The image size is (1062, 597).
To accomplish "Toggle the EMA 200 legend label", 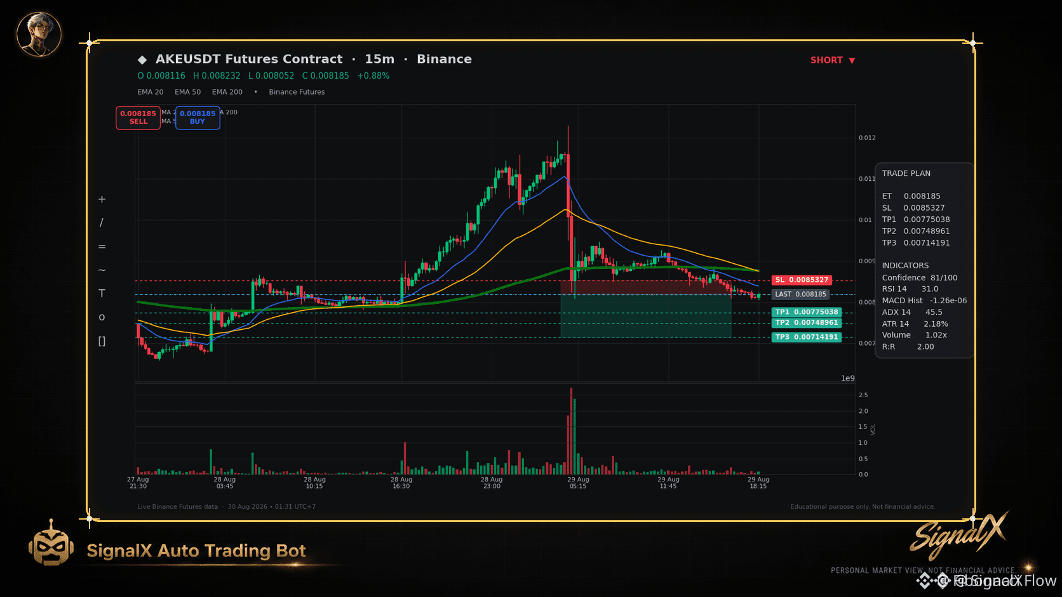I will click(x=227, y=92).
